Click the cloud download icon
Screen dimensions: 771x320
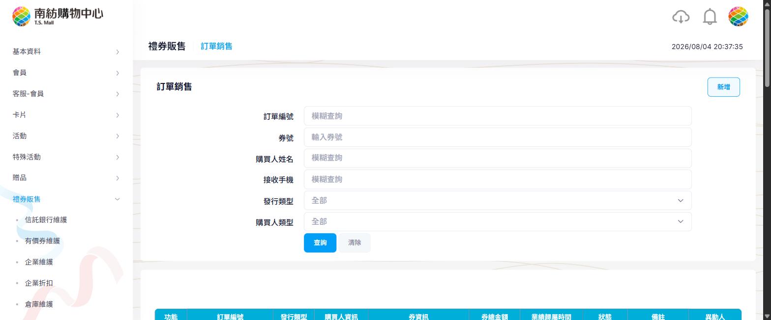pos(681,17)
